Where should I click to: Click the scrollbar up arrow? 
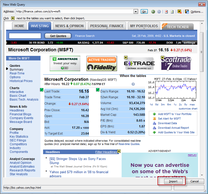point(202,23)
